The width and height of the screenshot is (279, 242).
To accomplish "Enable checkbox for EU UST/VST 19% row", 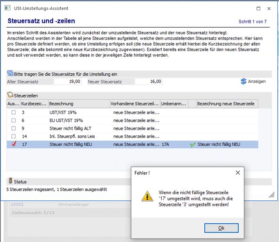I will pos(13,121).
